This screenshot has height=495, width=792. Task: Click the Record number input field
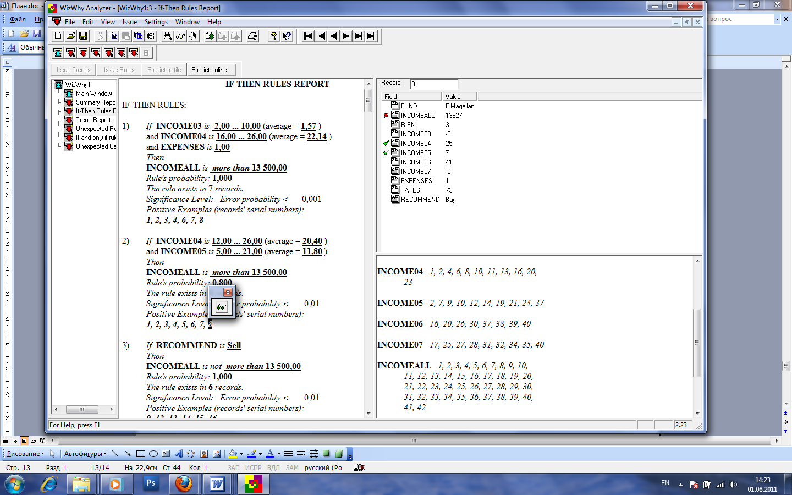pos(434,84)
